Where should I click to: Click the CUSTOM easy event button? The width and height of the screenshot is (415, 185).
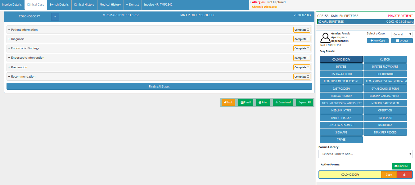coord(385,59)
